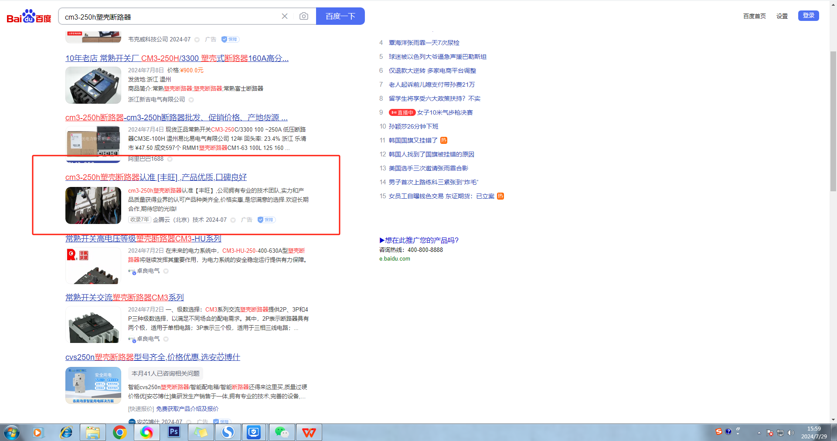This screenshot has width=837, height=441.
Task: Open WeChat from the taskbar
Action: click(x=282, y=432)
